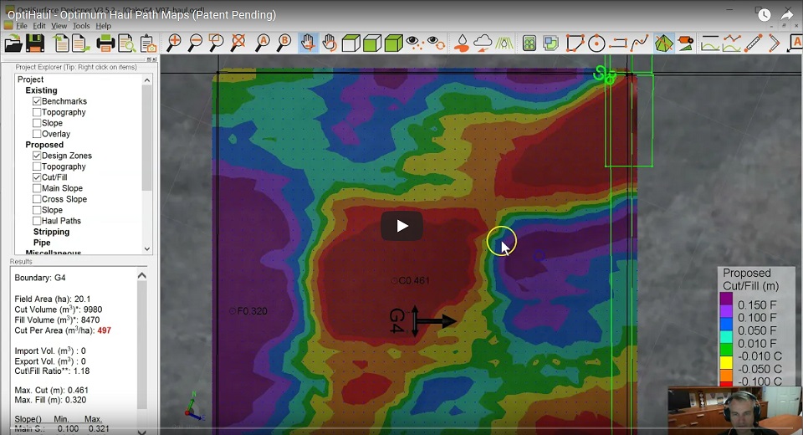803x435 pixels.
Task: Open project file with the folder icon
Action: (13, 43)
